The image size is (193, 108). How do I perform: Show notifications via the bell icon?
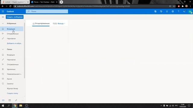(167, 11)
